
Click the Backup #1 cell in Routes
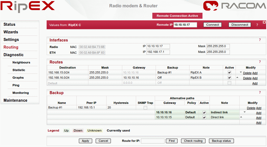click(x=172, y=73)
